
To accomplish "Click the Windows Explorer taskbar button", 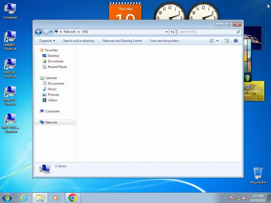I will click(40, 198).
